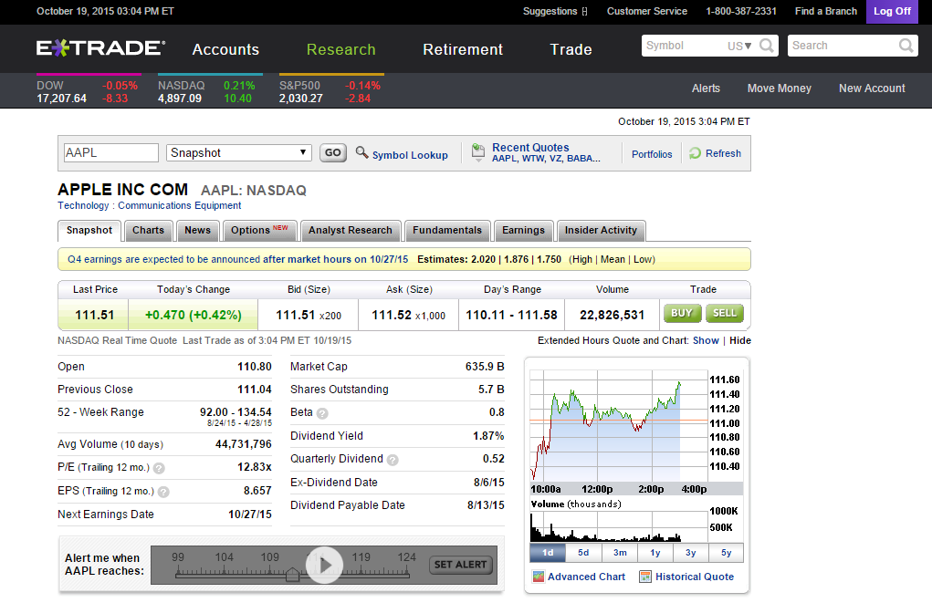Screen dimensions: 932x603
Task: Click the Log Off button
Action: coord(892,11)
